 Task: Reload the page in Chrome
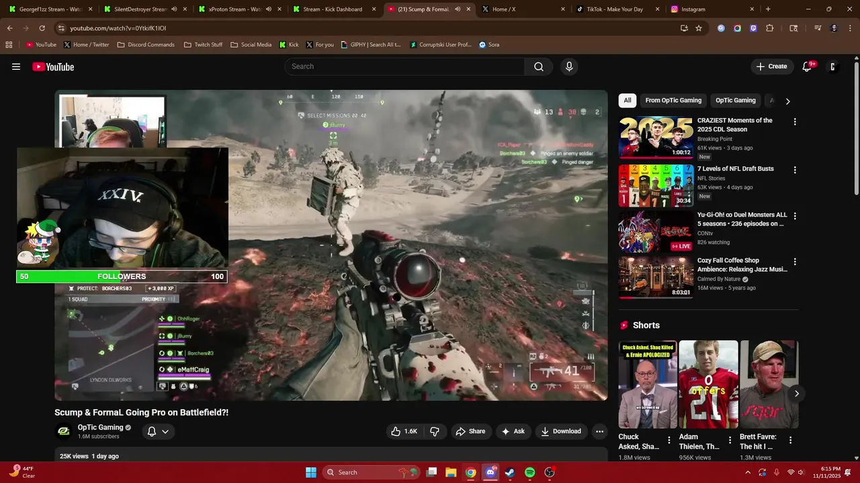42,28
